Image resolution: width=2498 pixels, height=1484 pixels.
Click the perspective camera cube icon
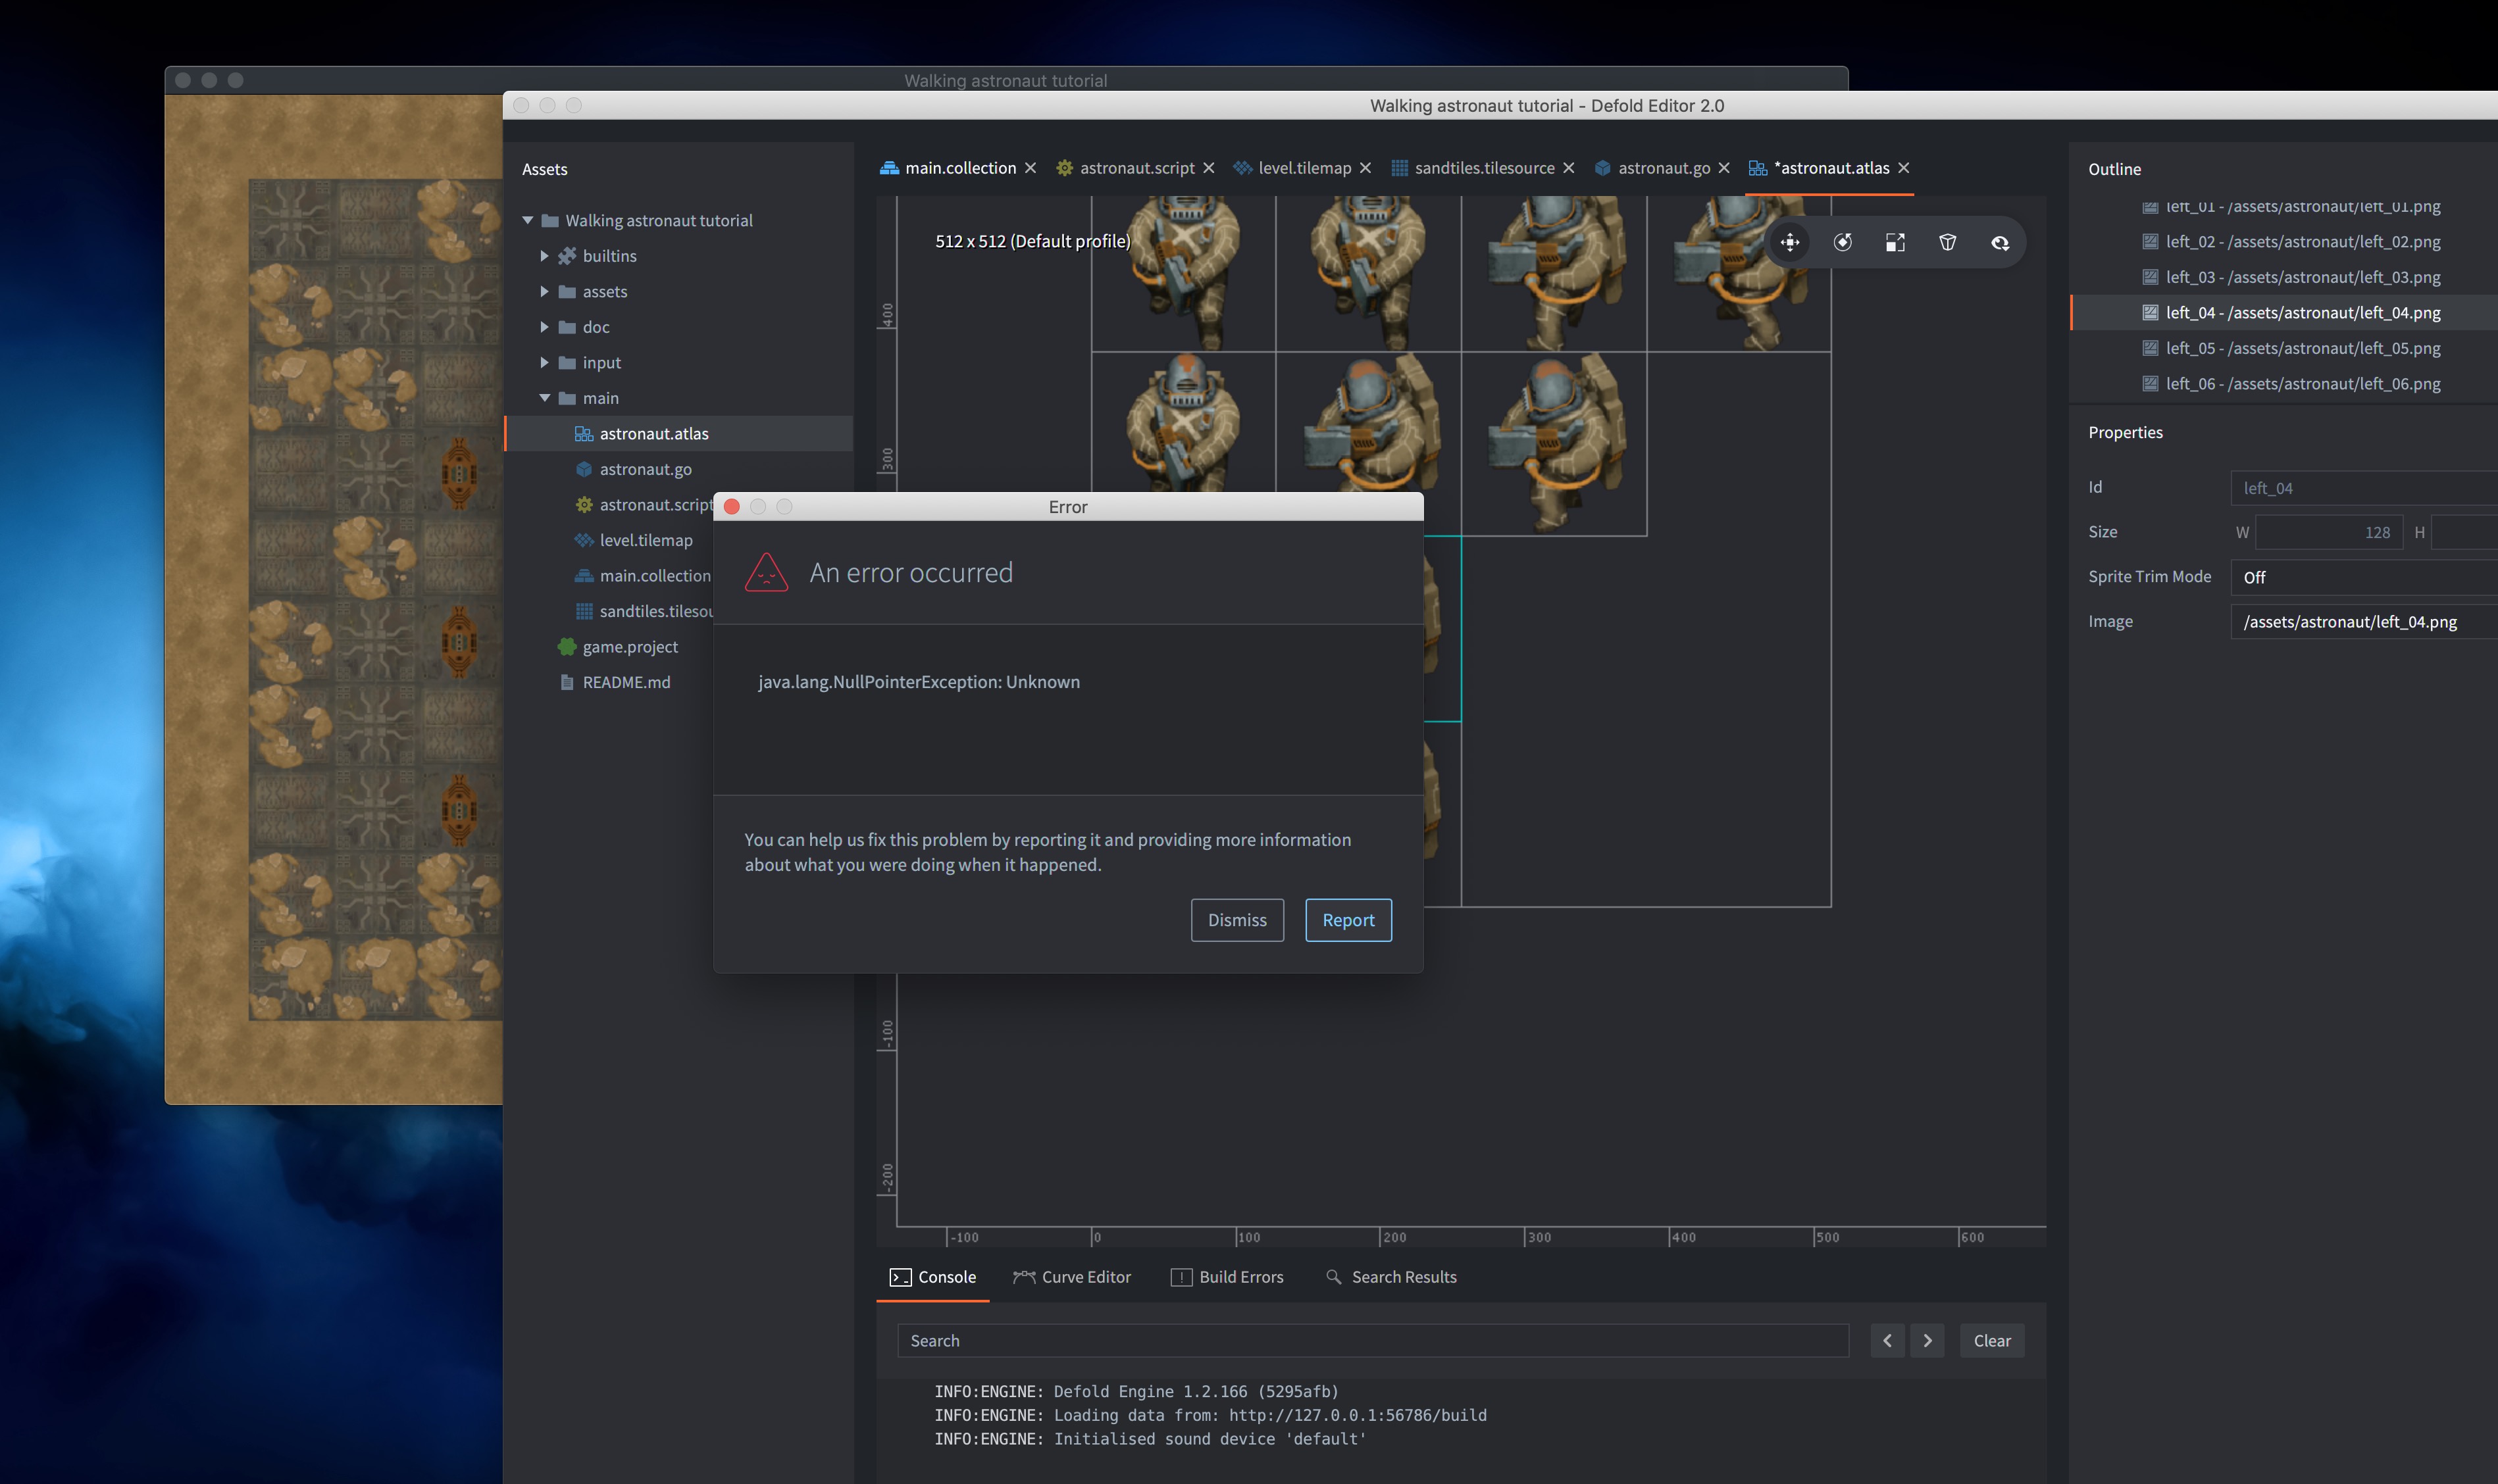click(x=1948, y=242)
